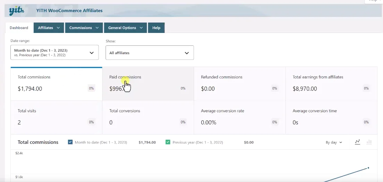Uncheck Previous year series checkbox
The height and width of the screenshot is (182, 383).
(x=168, y=142)
